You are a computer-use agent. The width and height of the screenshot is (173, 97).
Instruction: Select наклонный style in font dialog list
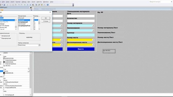tap(22, 24)
